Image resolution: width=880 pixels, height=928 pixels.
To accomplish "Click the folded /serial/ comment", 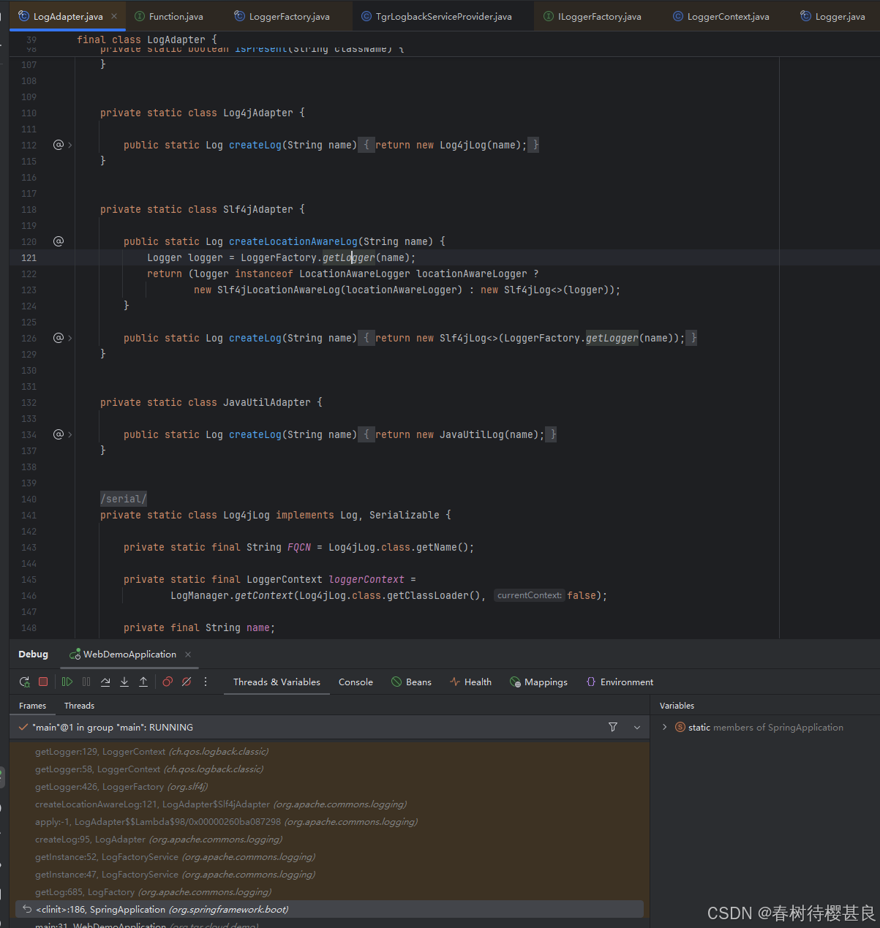I will pyautogui.click(x=124, y=499).
